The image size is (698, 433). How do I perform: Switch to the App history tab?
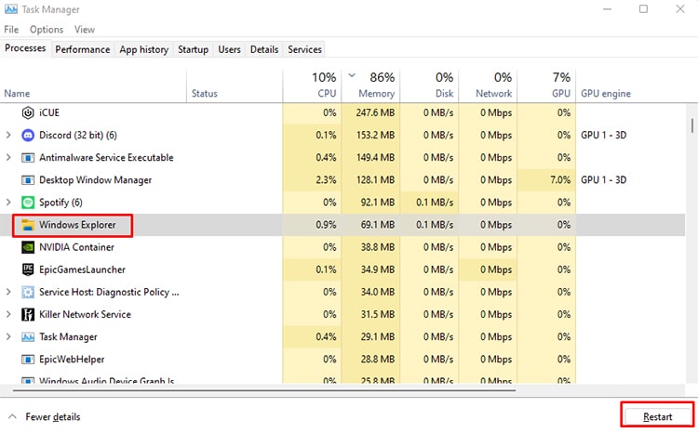pos(143,49)
